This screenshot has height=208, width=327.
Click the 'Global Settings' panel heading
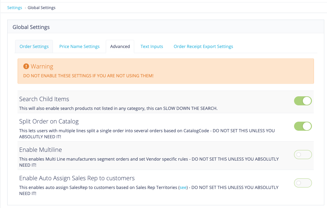[x=31, y=27]
